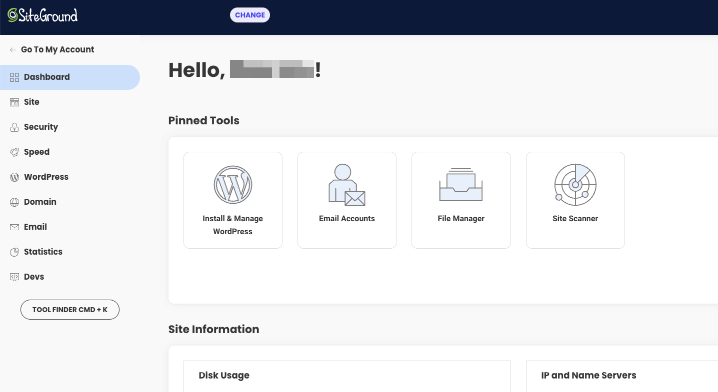
Task: Click the Dashboard grid icon in sidebar
Action: 14,77
